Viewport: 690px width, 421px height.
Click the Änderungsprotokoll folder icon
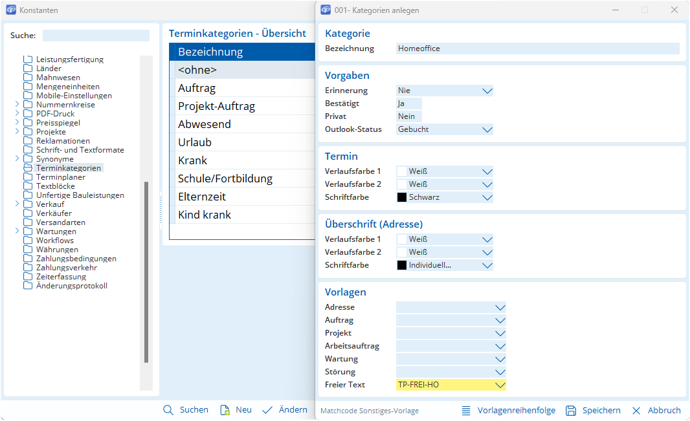tap(28, 286)
